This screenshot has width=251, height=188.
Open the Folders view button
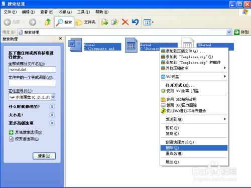click(85, 22)
